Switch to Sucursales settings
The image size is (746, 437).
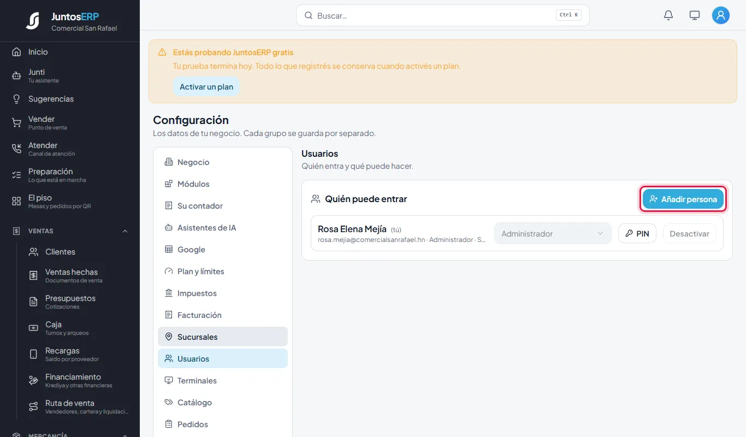(x=223, y=337)
